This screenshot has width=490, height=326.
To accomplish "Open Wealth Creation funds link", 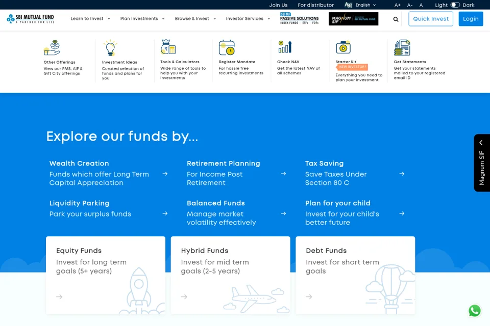I will (x=79, y=164).
